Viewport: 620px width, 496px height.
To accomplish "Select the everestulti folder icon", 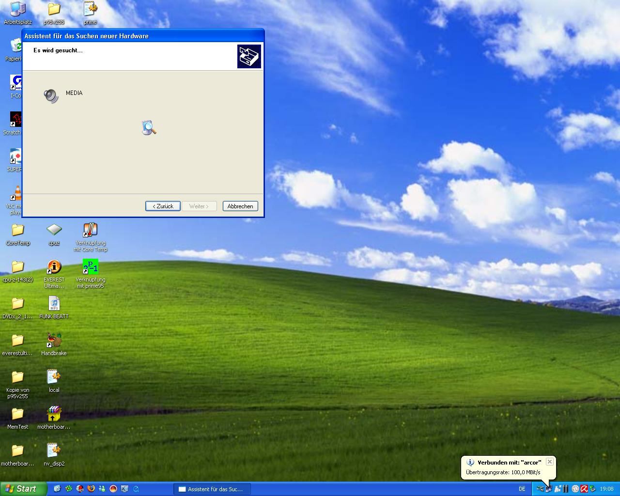I will [x=18, y=345].
